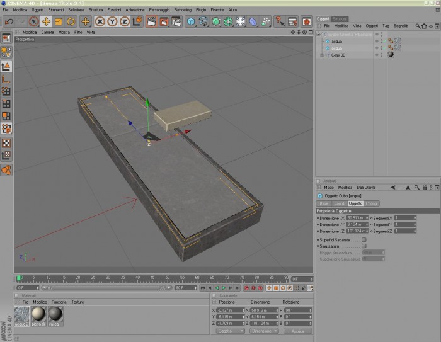Add a cube primitive from toolbar

[191, 21]
